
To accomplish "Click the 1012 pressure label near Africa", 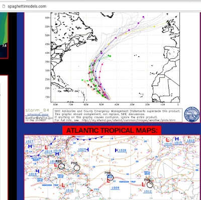I will tap(148, 191).
